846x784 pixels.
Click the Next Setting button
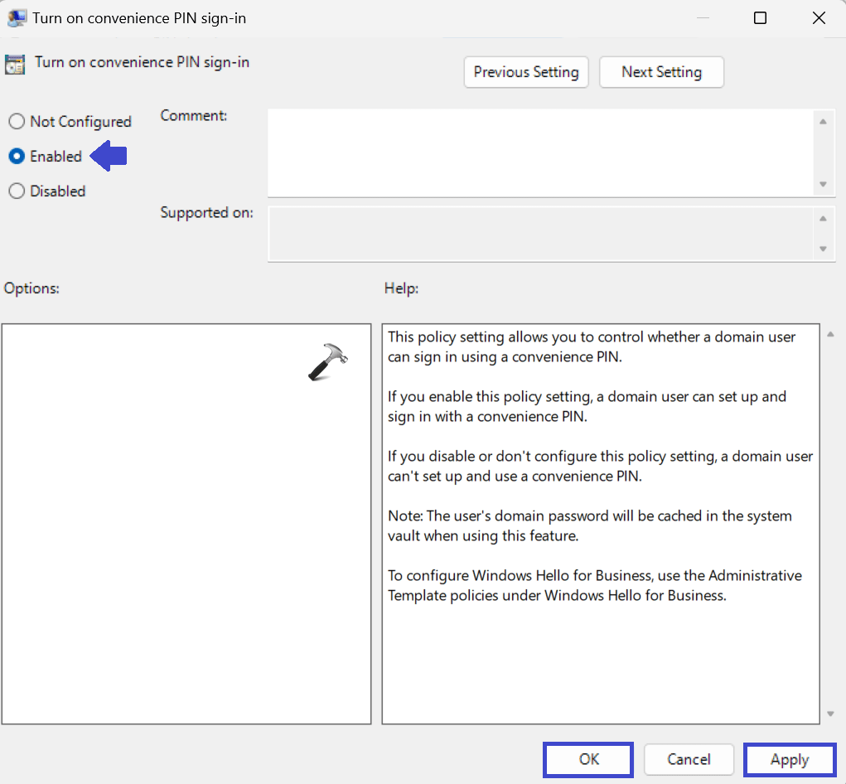pos(661,72)
